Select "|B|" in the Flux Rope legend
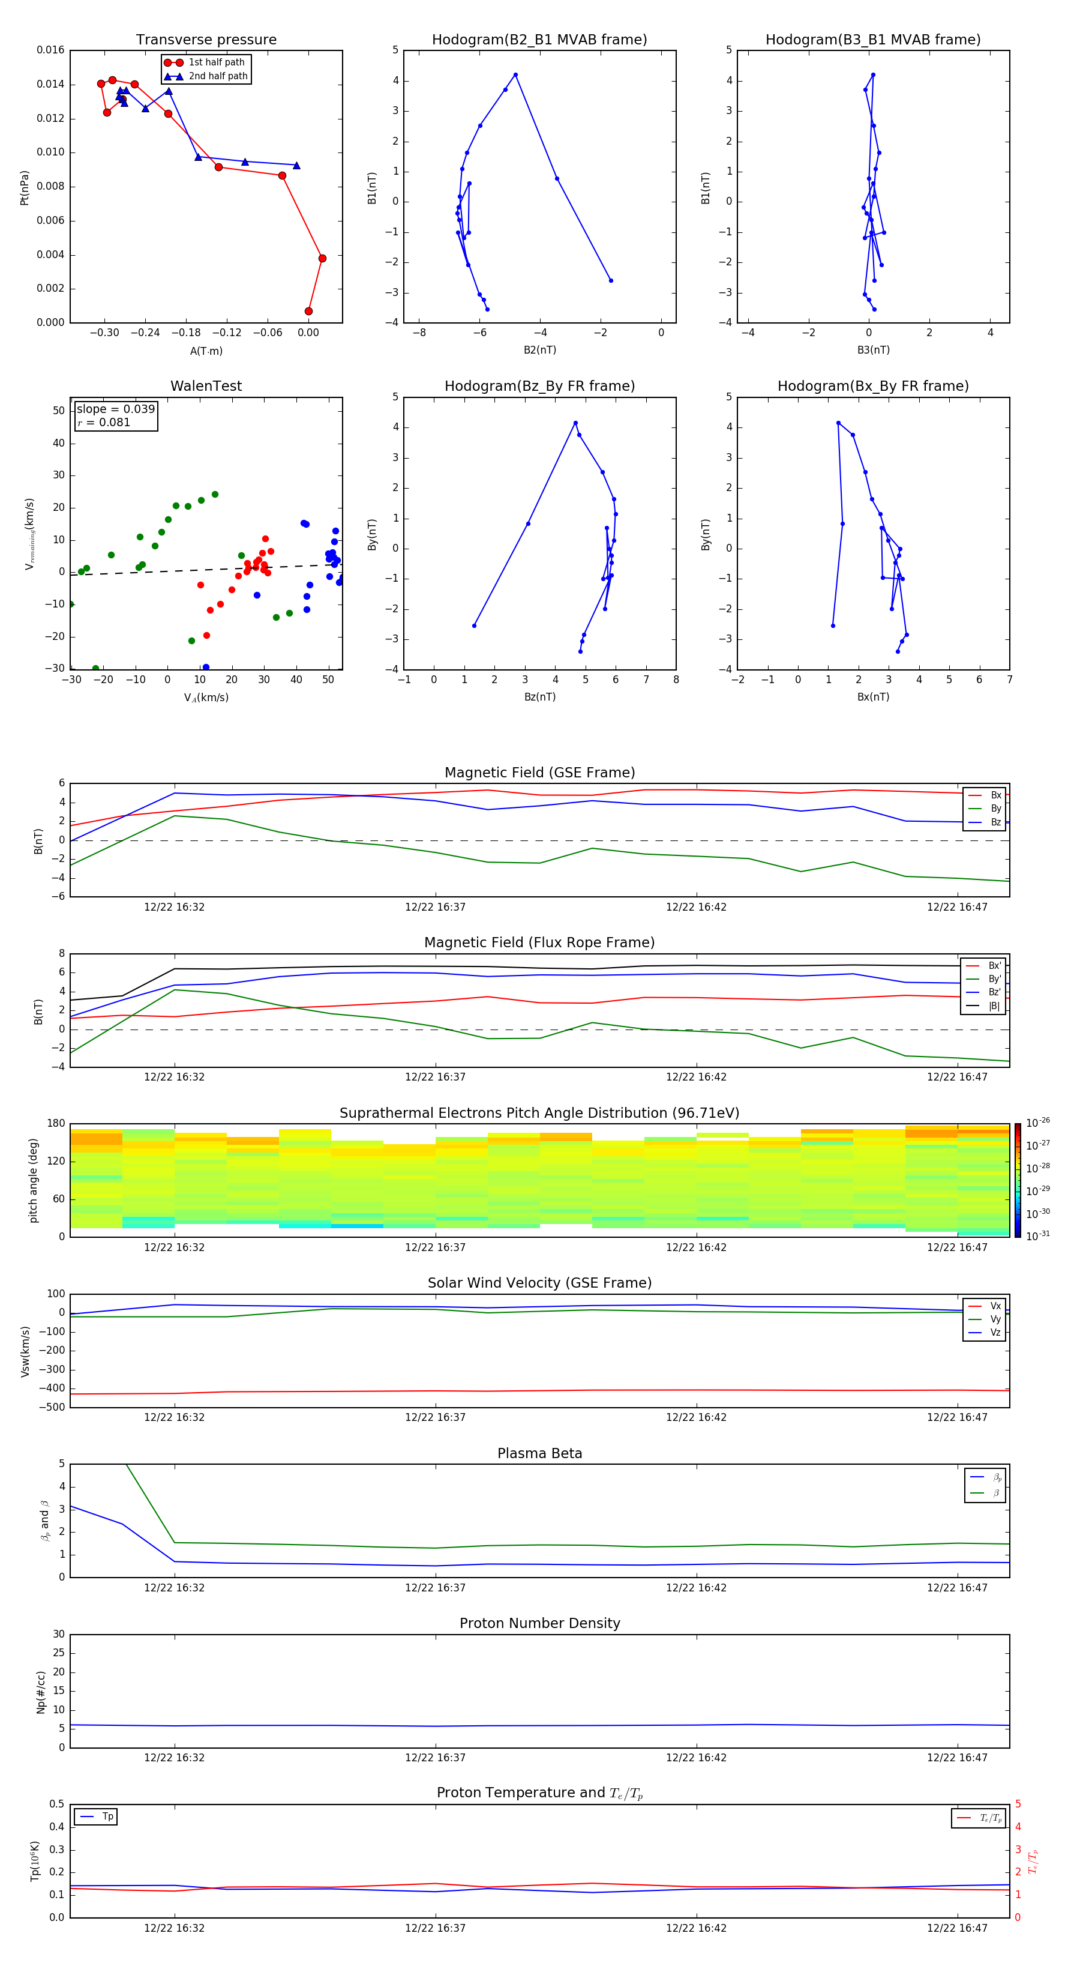The image size is (1080, 1981). coord(984,1006)
